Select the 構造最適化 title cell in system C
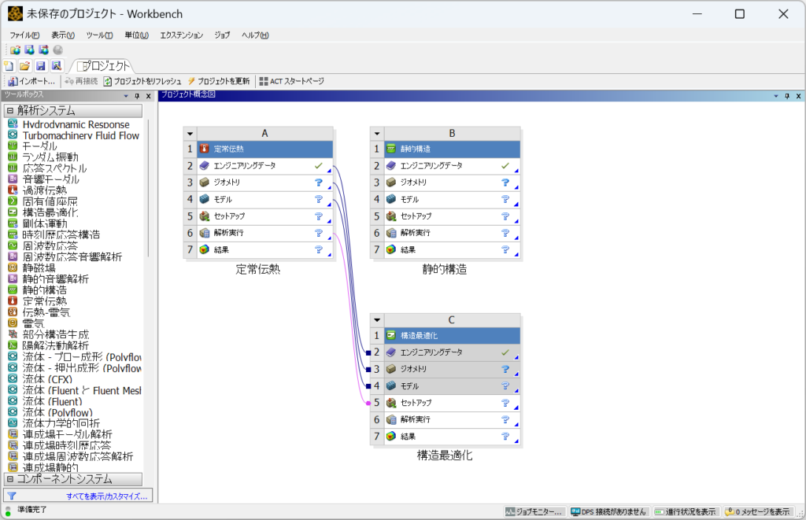This screenshot has height=520, width=806. pos(452,336)
